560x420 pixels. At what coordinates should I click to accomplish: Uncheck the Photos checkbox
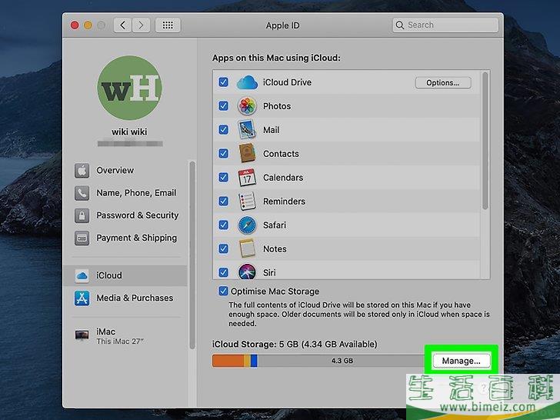pyautogui.click(x=224, y=106)
